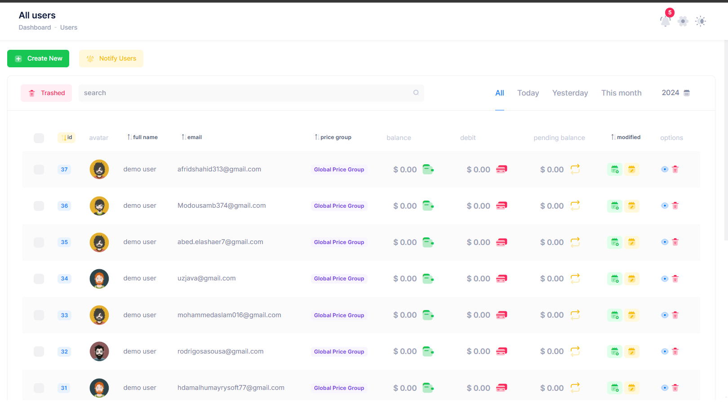
Task: Sort table by id column
Action: [x=67, y=137]
